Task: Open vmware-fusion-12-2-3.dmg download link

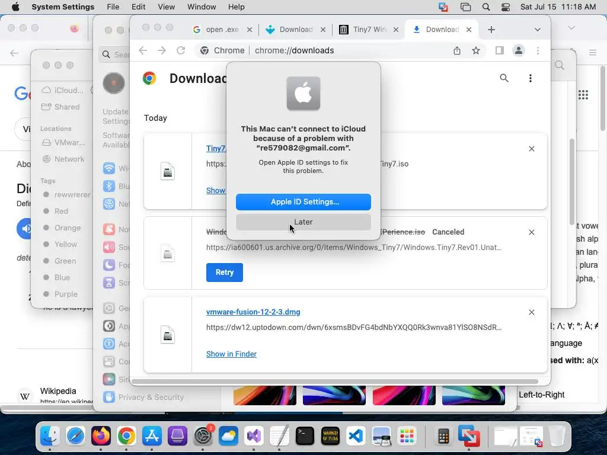Action: (253, 312)
